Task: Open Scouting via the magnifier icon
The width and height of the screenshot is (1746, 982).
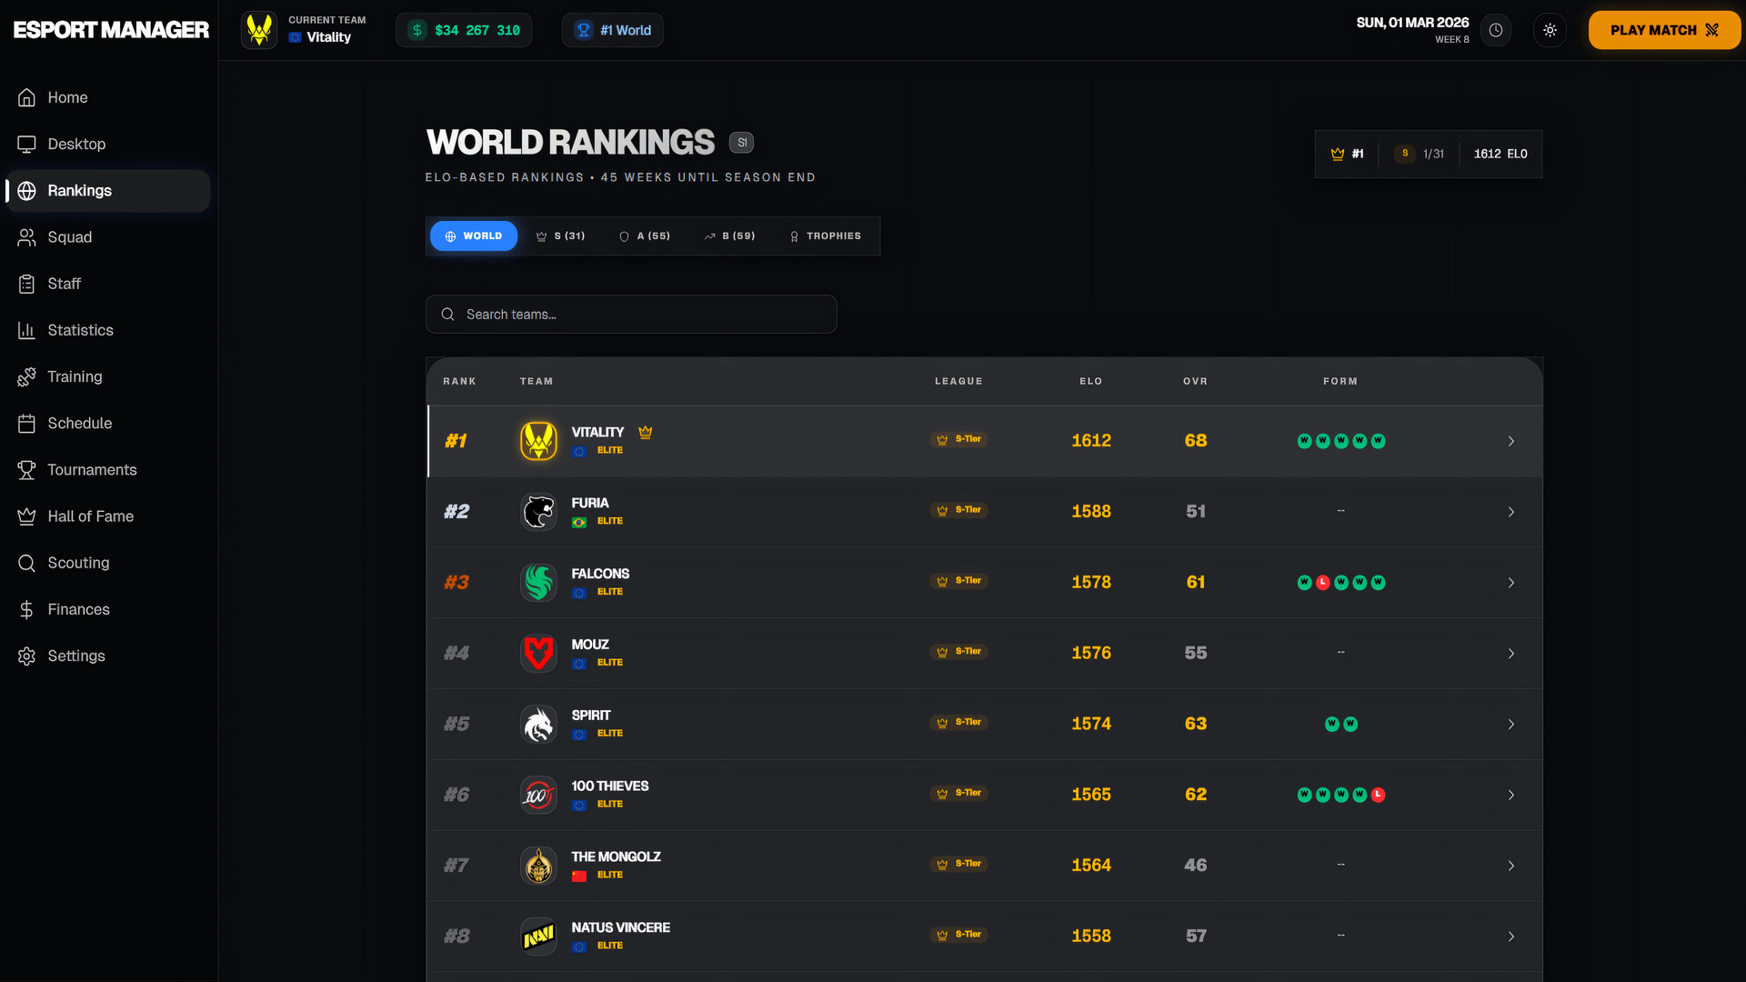Action: point(26,563)
